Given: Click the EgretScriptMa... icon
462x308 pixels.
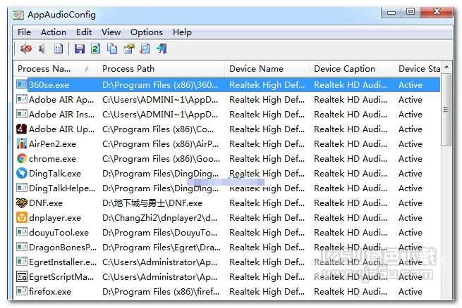Looking at the screenshot, I should tap(21, 276).
